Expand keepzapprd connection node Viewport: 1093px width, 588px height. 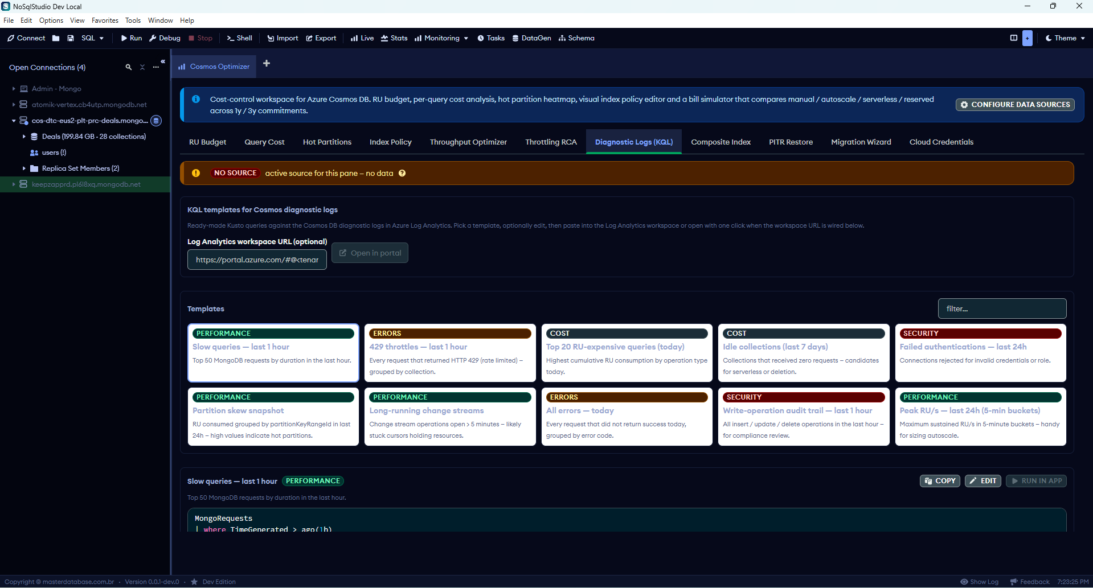coord(14,184)
